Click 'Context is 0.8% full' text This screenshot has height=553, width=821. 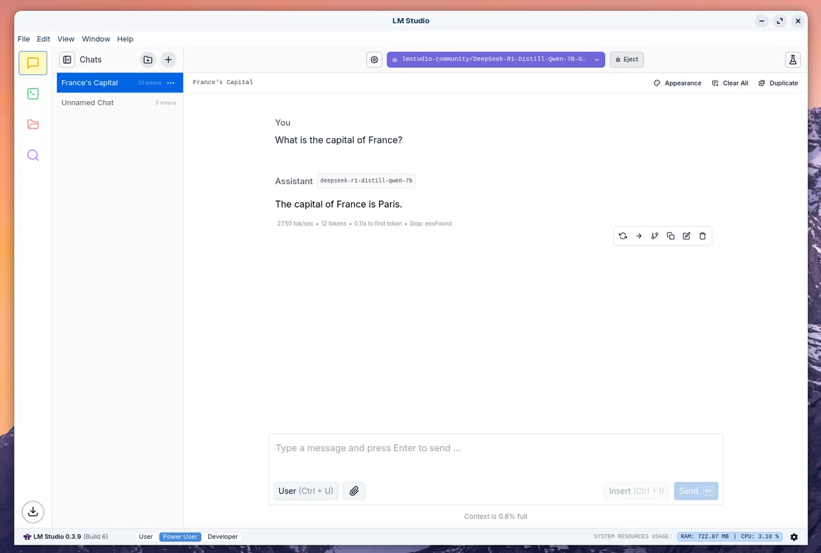point(495,516)
